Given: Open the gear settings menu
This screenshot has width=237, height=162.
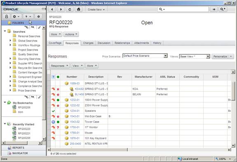Looking at the screenshot, I should (16, 16).
